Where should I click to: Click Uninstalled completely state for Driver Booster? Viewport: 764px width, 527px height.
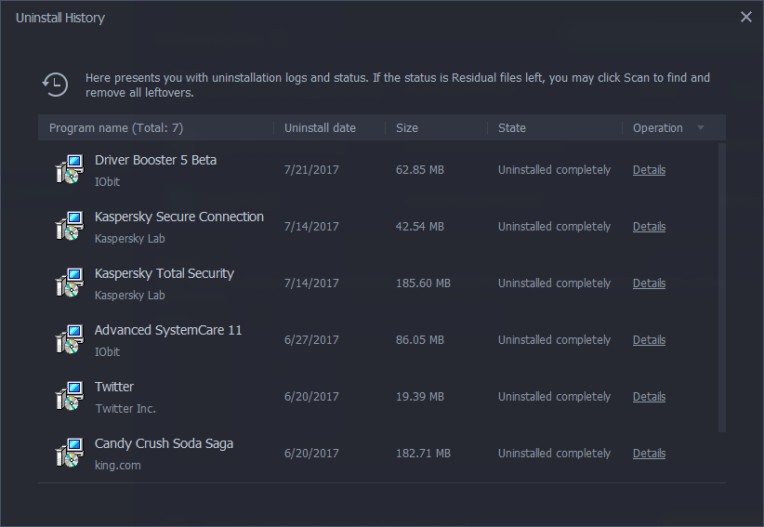point(554,170)
